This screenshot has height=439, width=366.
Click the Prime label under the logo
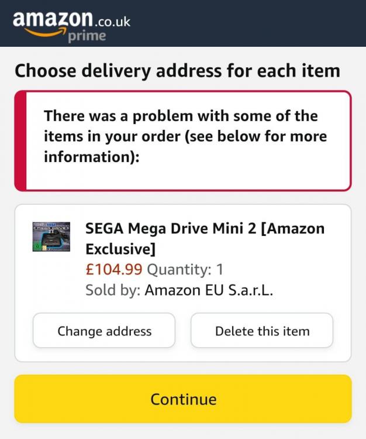coord(87,36)
